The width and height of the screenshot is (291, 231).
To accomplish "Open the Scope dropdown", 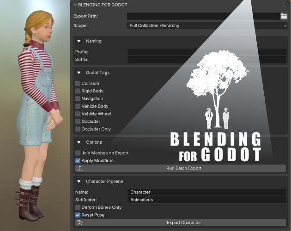I will (x=207, y=25).
